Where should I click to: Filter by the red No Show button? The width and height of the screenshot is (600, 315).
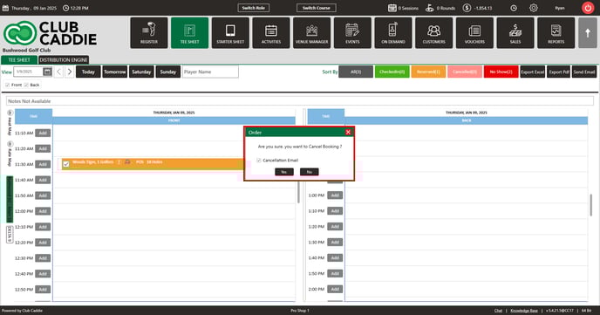tap(501, 72)
